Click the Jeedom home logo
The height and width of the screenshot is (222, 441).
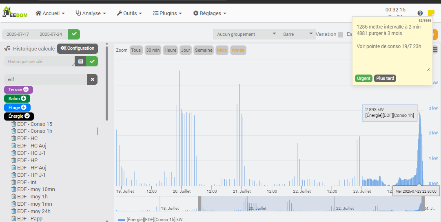click(15, 12)
